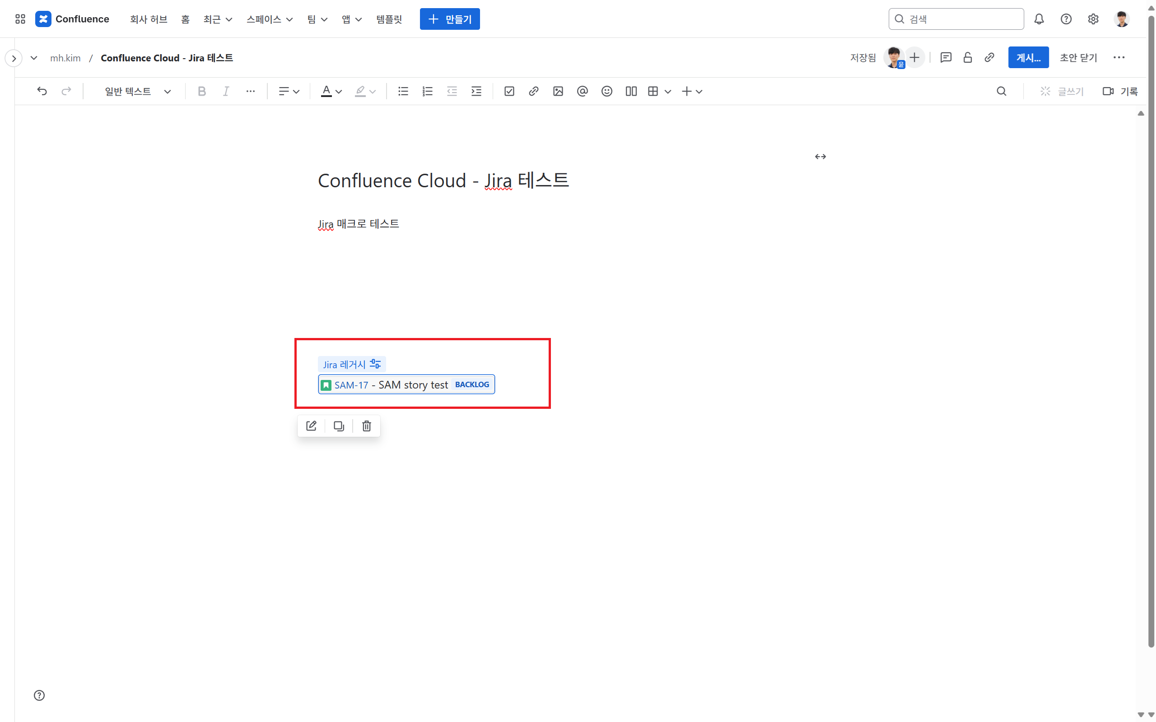Click the 만들기 create button
The image size is (1156, 722).
click(449, 19)
